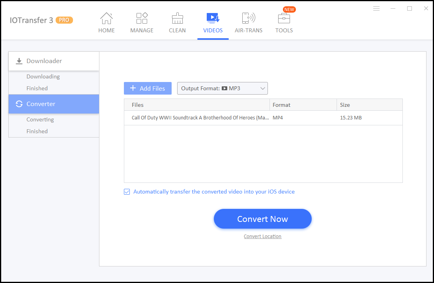Click the Converter sync arrows icon
Image resolution: width=434 pixels, height=283 pixels.
coord(19,104)
